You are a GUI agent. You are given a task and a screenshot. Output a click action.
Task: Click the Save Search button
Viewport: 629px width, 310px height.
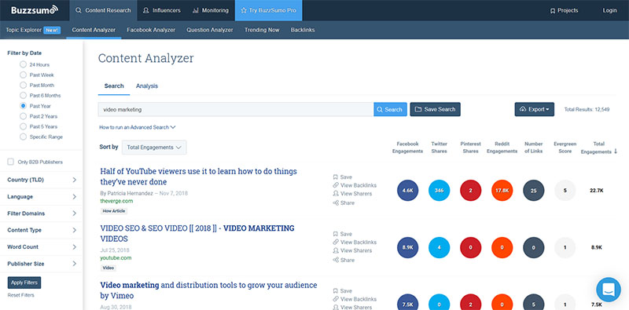coord(436,109)
